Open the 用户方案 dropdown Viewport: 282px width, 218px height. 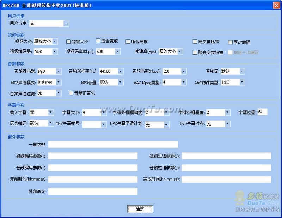[49, 23]
